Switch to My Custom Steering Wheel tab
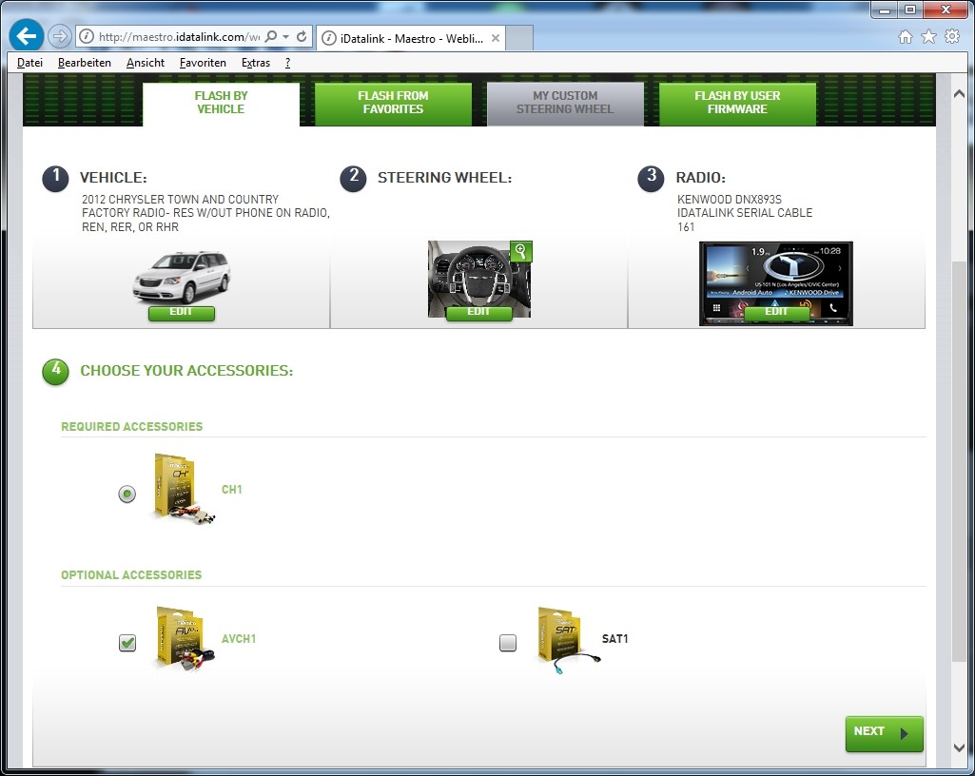This screenshot has height=776, width=975. 565,104
